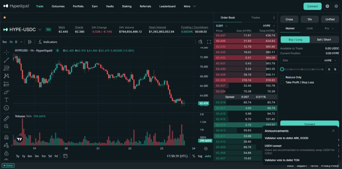The height and width of the screenshot is (169, 342).
Task: Open Validator vote to delist TON announcement
Action: (x=282, y=160)
